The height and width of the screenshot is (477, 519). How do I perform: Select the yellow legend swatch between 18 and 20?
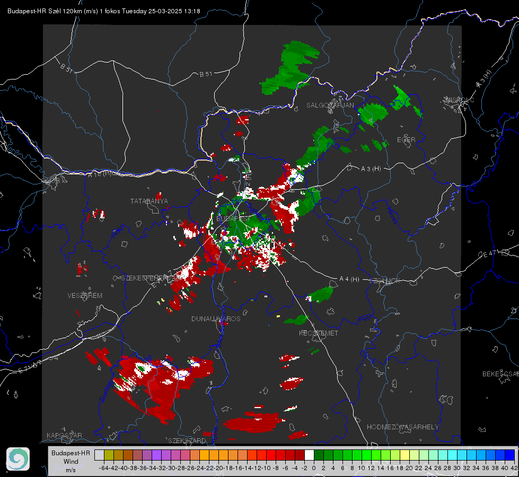[x=404, y=455]
